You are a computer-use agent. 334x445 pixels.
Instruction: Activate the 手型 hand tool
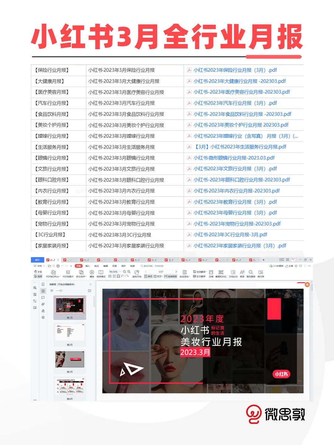coord(38,272)
